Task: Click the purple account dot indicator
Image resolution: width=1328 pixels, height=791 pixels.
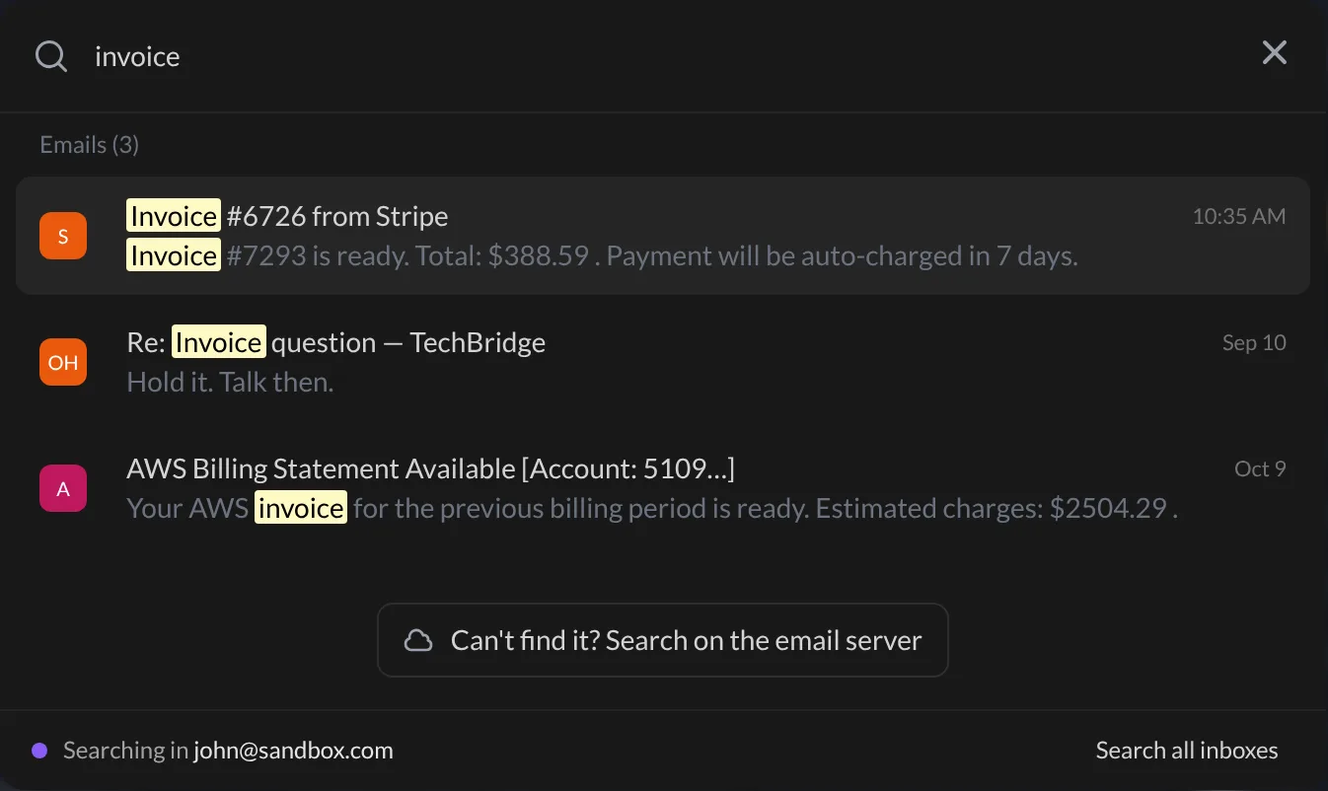Action: pos(39,751)
